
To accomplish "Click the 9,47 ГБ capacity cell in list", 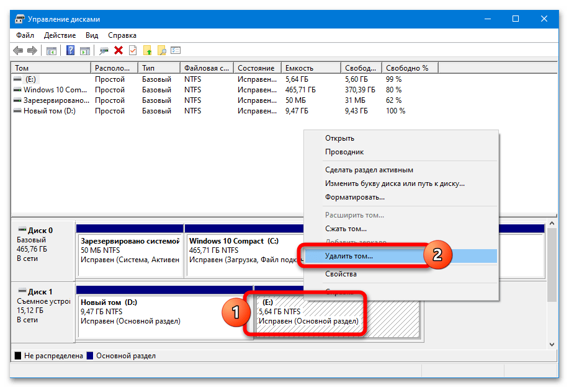I will [x=297, y=110].
